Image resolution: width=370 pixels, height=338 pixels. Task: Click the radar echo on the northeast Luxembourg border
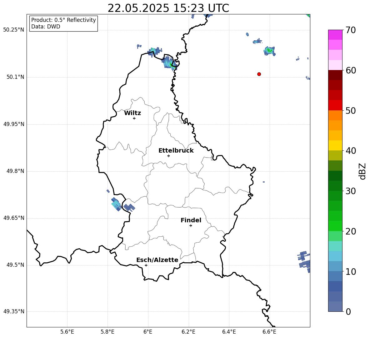click(169, 63)
